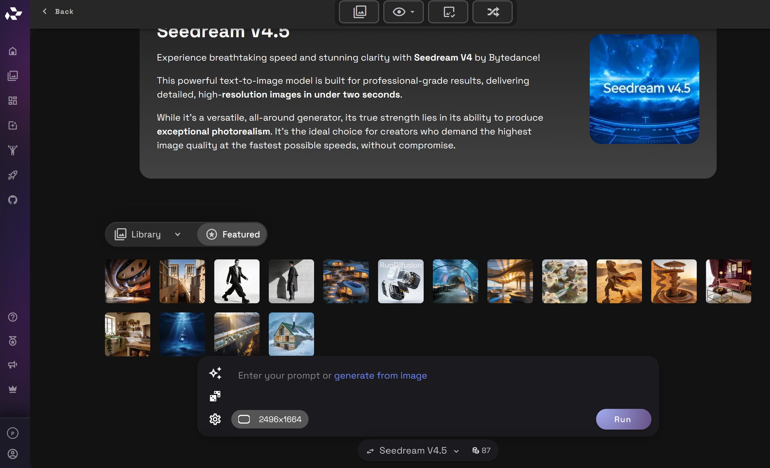Click the help question mark icon
Viewport: 770px width, 468px height.
[x=13, y=317]
